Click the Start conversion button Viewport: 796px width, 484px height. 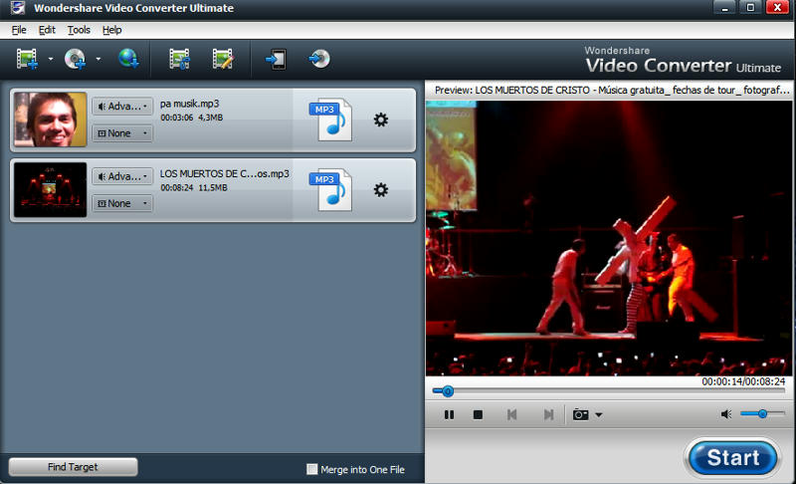click(733, 457)
